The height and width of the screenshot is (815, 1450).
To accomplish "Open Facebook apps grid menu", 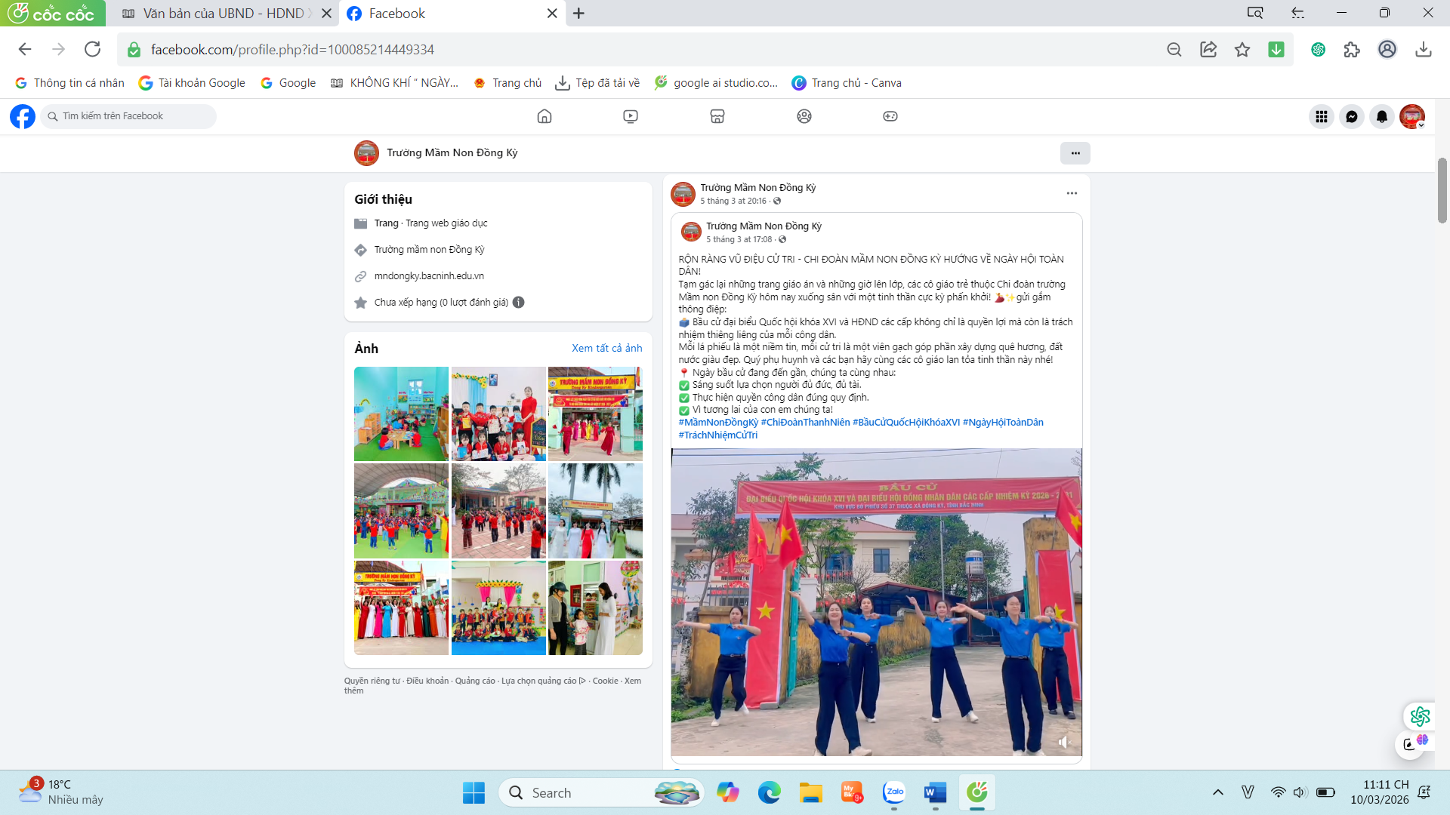I will point(1322,116).
